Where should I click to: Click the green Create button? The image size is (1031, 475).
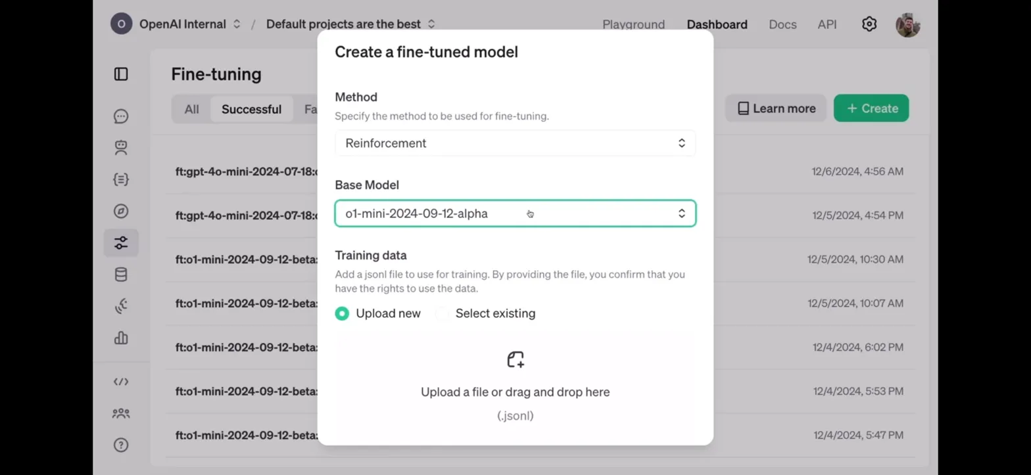pos(871,108)
